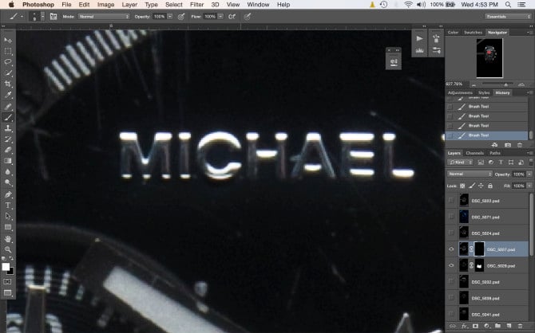Viewport: 535px width, 333px height.
Task: Select the Blur tool
Action: (x=8, y=172)
